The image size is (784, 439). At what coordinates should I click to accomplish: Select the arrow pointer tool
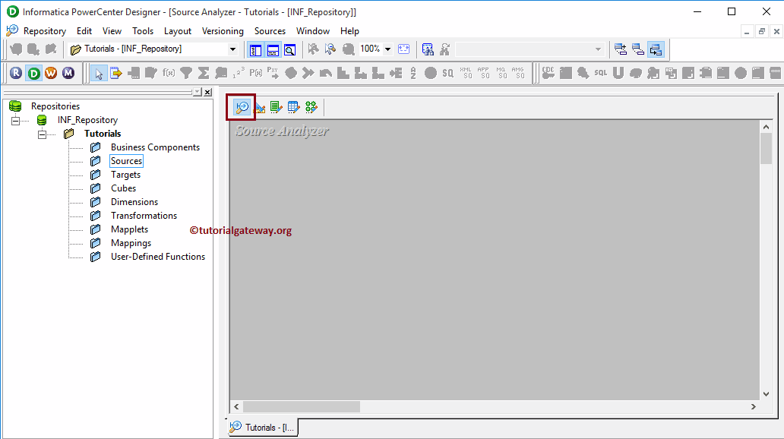click(99, 74)
